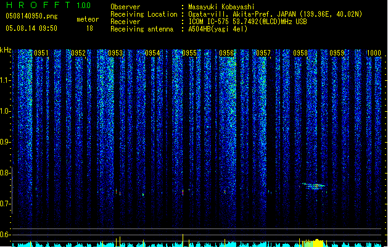388x247 pixels.
Task: Click the kHz axis unit label
Action: pos(6,50)
